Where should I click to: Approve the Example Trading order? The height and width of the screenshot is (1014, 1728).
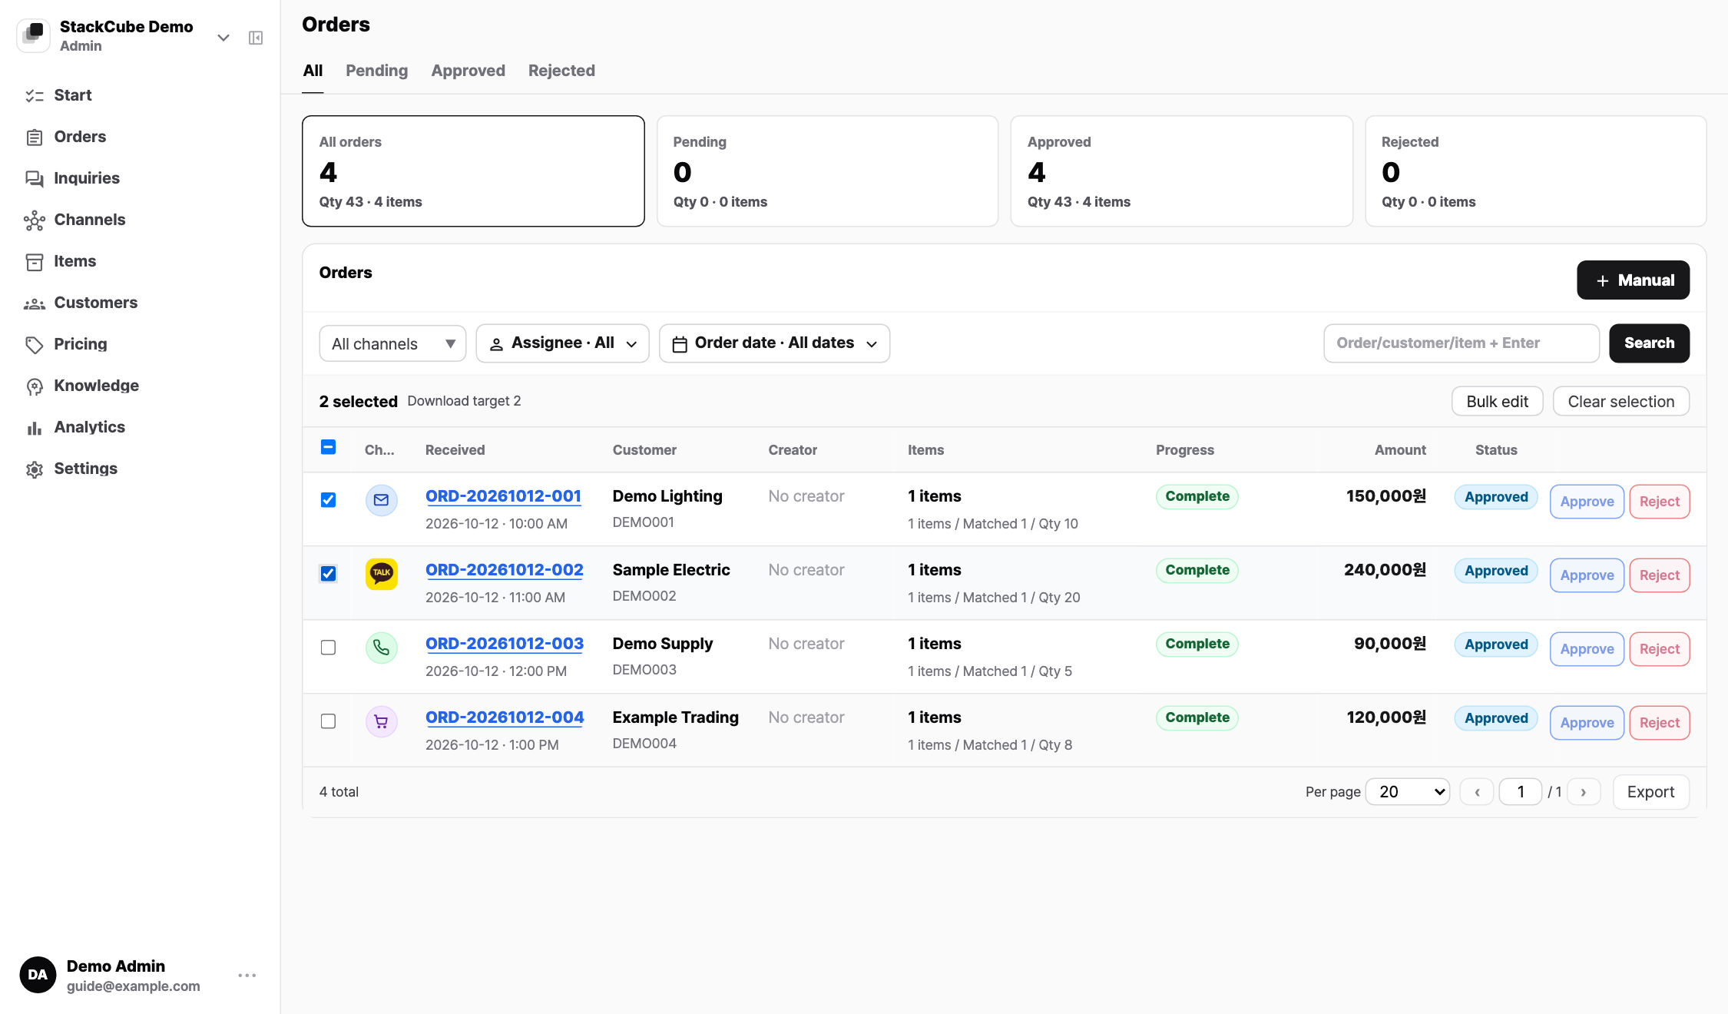1587,723
